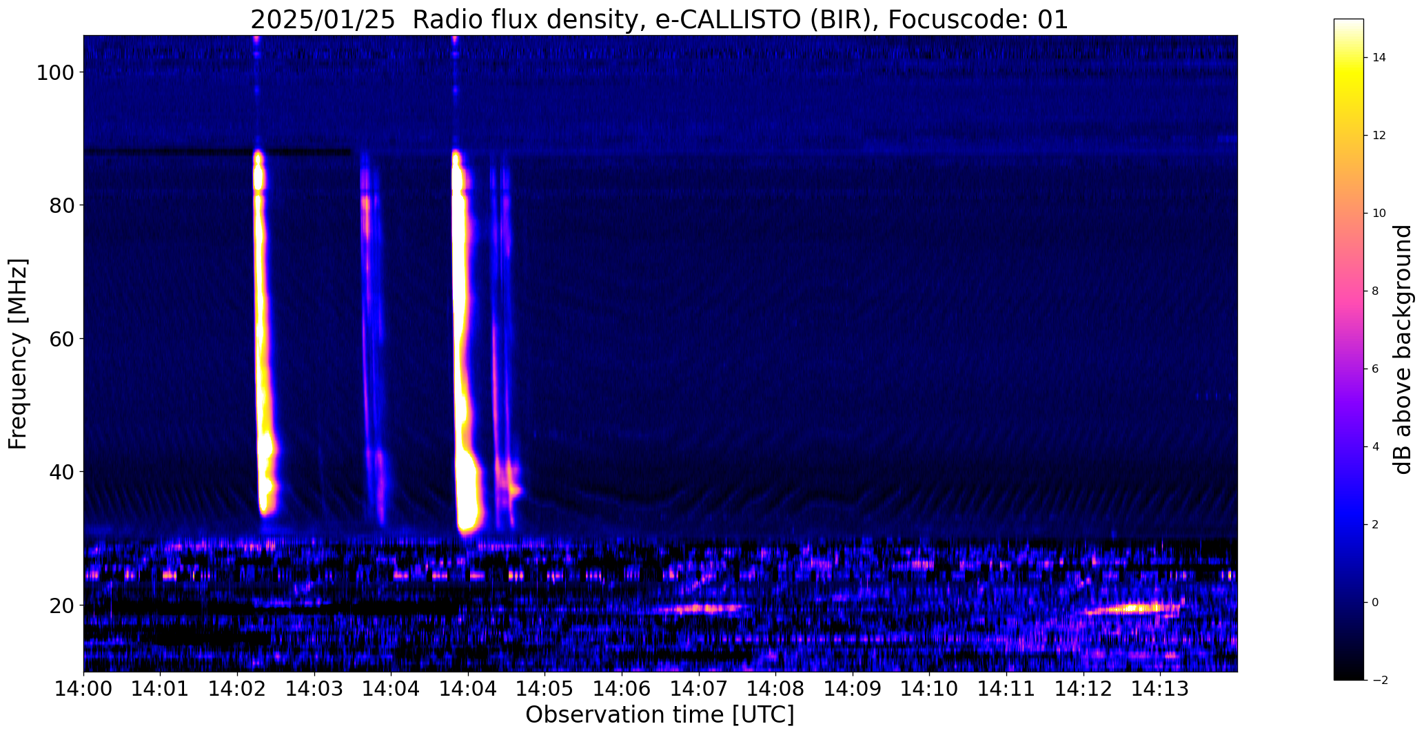Click the x-axis tick label 14:13
1424x735 pixels.
point(1160,689)
